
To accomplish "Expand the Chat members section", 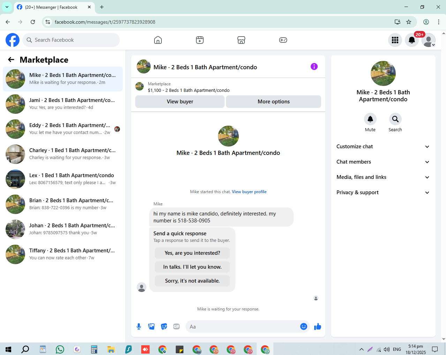I will point(383,162).
